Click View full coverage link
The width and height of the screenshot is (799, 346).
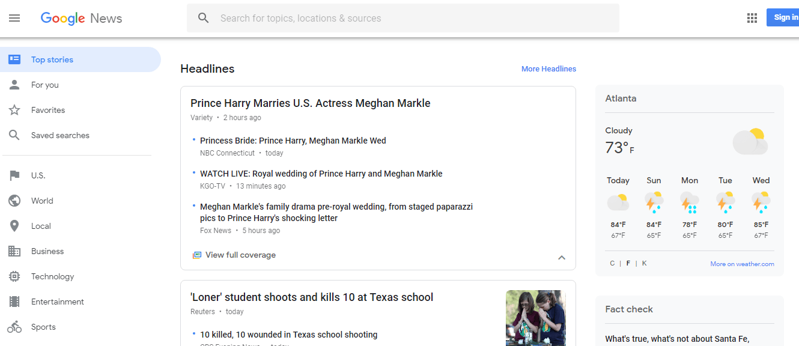tap(240, 255)
